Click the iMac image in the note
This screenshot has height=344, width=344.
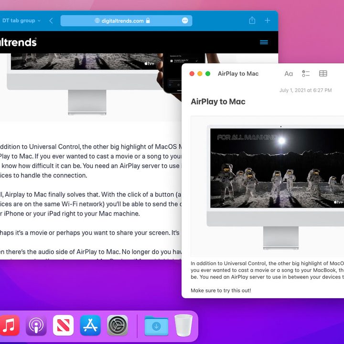pos(268,186)
